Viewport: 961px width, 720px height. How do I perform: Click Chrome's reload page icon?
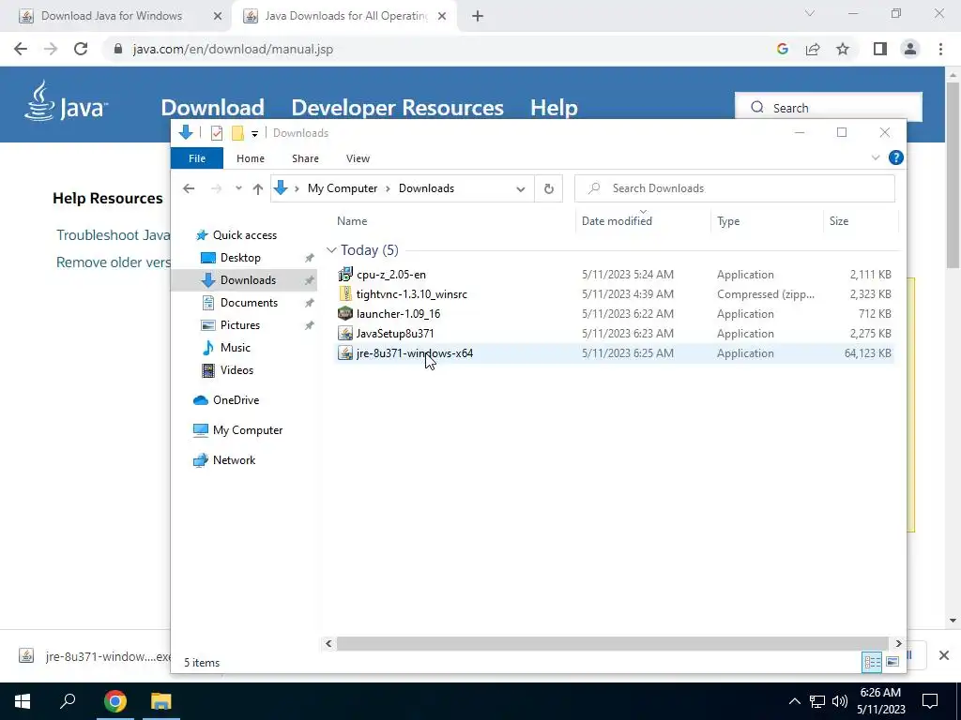point(81,49)
